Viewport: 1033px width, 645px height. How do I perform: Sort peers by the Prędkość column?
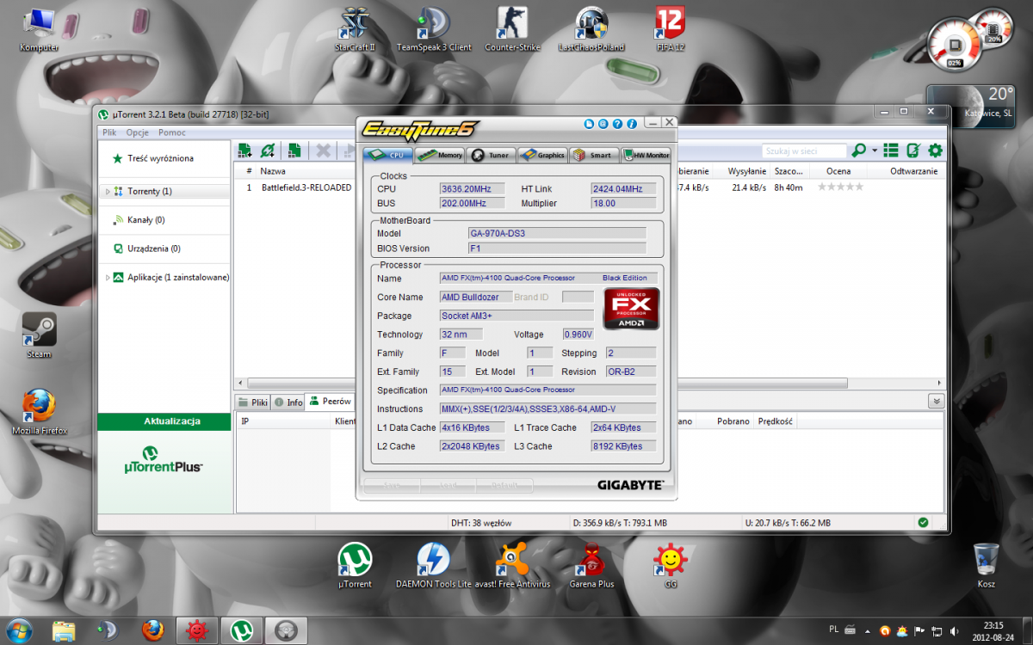pyautogui.click(x=776, y=421)
